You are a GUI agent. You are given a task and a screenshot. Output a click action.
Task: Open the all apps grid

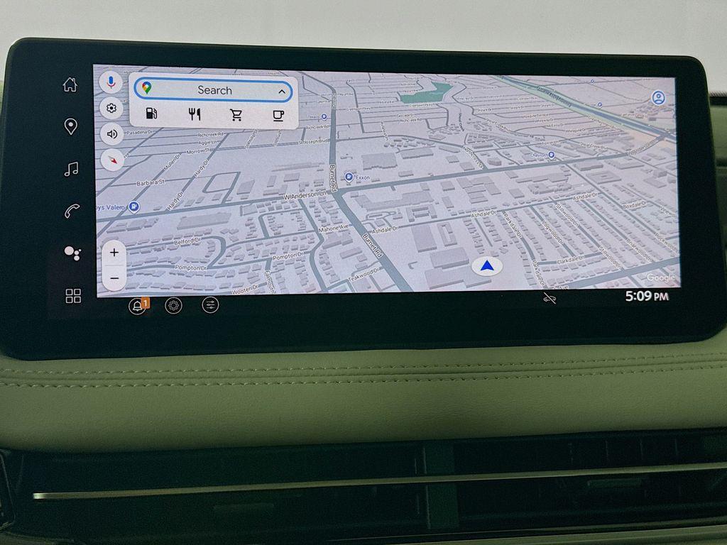pyautogui.click(x=73, y=296)
